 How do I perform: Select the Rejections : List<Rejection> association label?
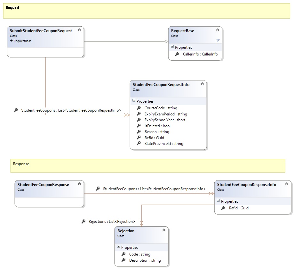112,222
